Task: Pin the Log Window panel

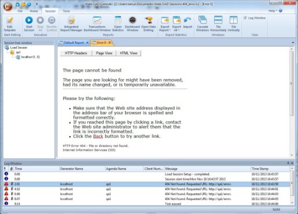Action: pos(288,163)
